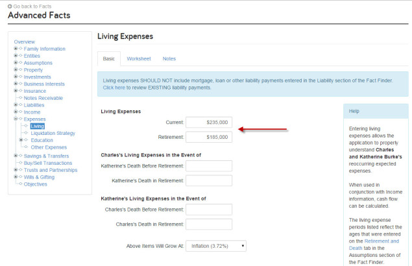412x266 pixels.
Task: Expand the Savings & Transfers node
Action: tap(16, 156)
